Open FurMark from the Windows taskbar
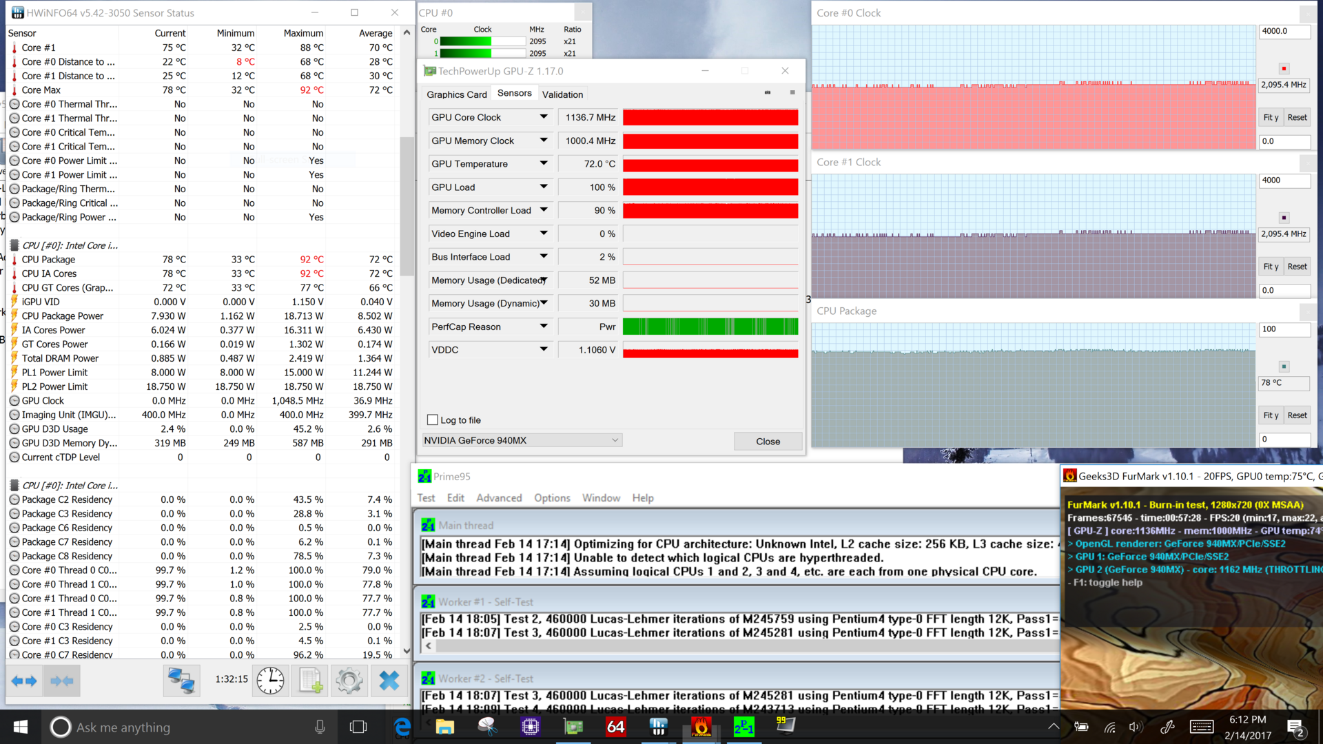Viewport: 1323px width, 744px height. (x=701, y=727)
